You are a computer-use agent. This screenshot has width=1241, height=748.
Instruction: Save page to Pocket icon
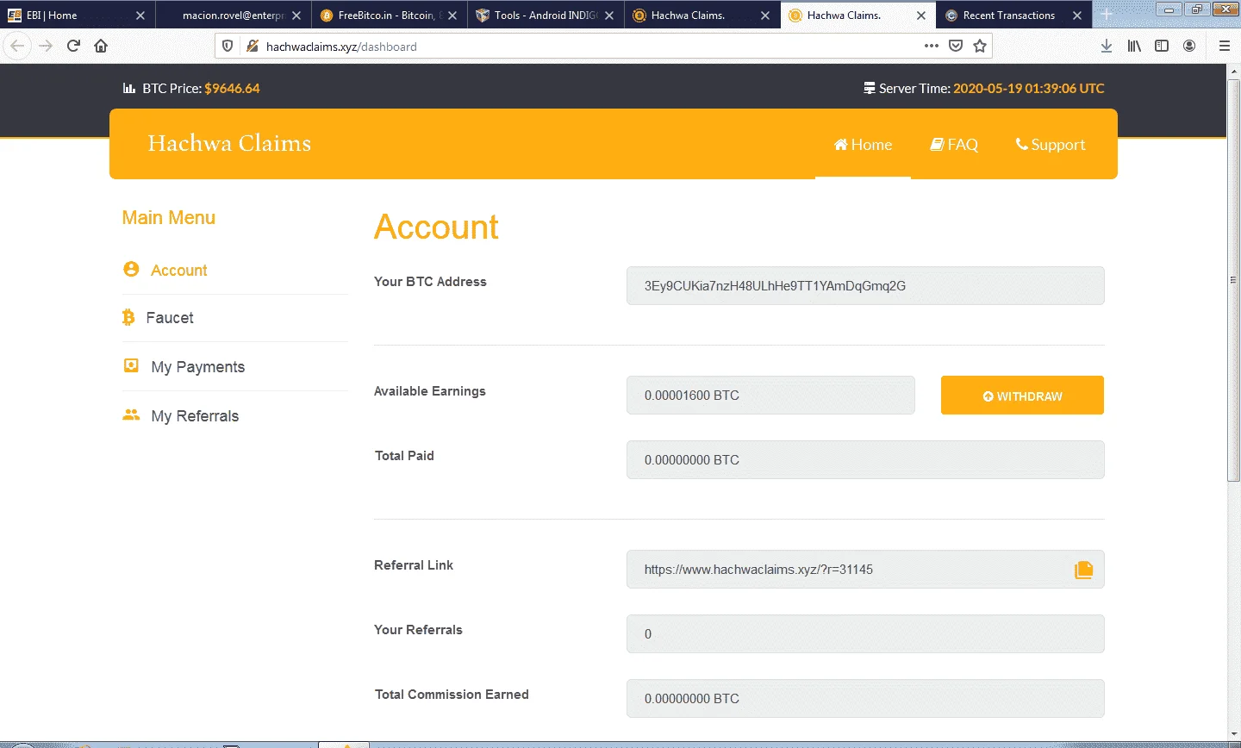(956, 47)
